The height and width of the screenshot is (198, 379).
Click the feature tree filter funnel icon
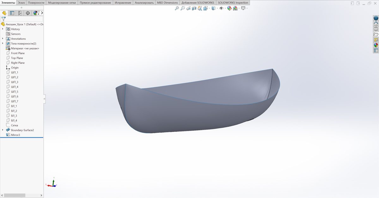tap(3, 19)
